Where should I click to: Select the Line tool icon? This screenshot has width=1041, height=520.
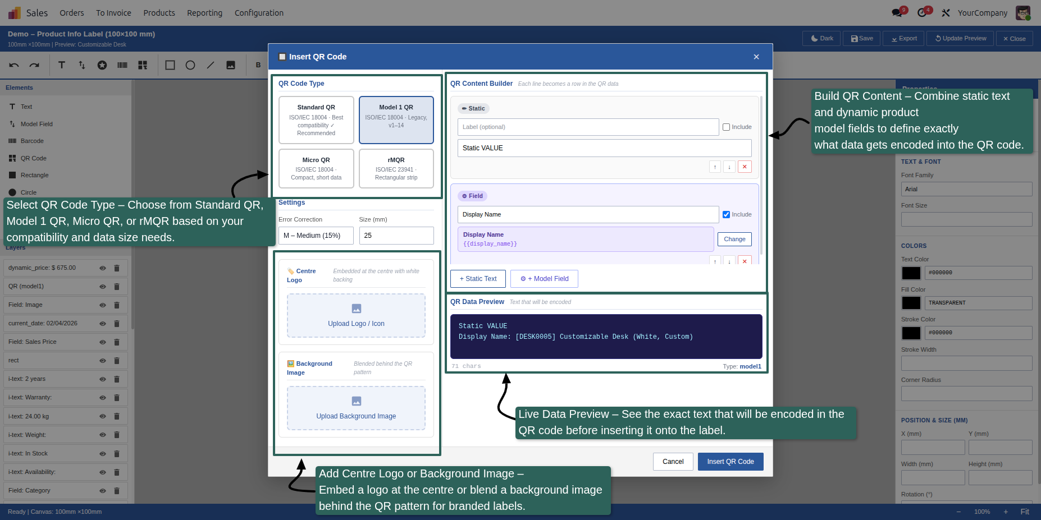211,65
